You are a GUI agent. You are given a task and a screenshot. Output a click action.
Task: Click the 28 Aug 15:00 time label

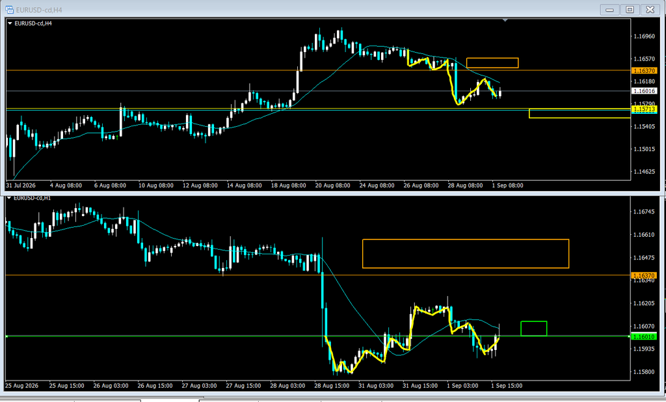click(332, 386)
